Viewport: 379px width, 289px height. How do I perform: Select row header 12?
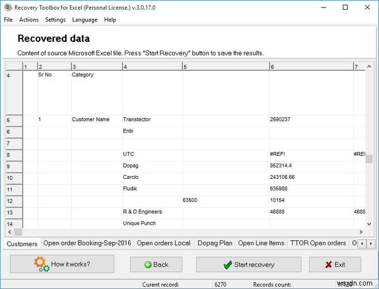[14, 201]
